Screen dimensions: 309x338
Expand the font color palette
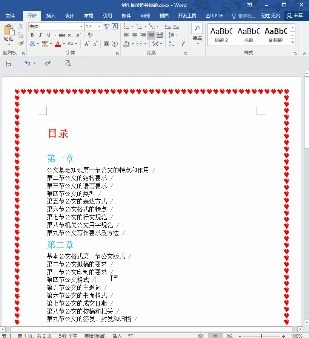click(64, 44)
